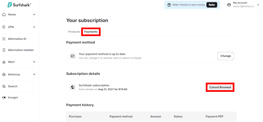Click Your payment method is up to date
Image resolution: width=263 pixels, height=122 pixels.
(102, 54)
